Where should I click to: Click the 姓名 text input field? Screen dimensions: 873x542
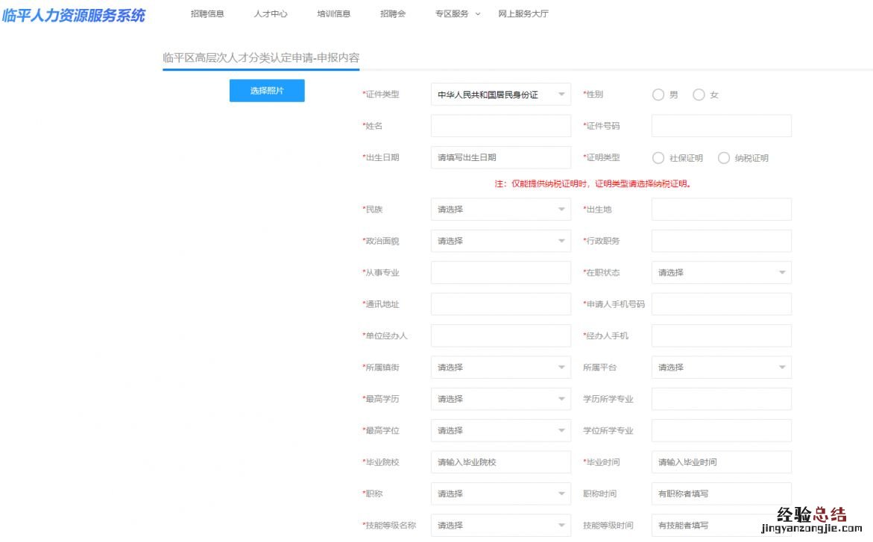(x=500, y=126)
